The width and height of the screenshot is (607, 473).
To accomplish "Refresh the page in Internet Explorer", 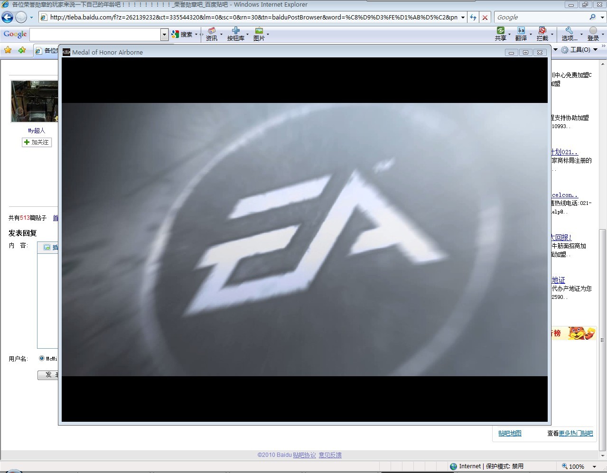I will 473,18.
